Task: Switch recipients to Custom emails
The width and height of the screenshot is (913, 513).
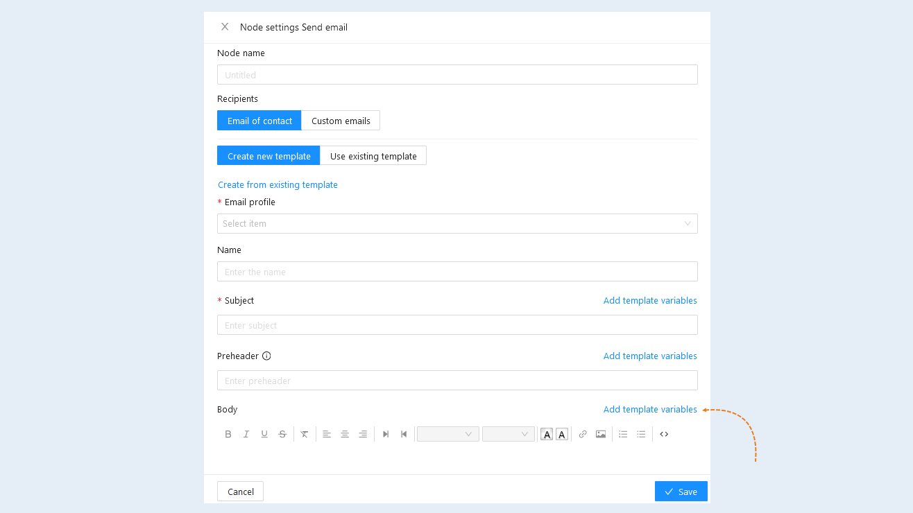Action: pyautogui.click(x=341, y=121)
